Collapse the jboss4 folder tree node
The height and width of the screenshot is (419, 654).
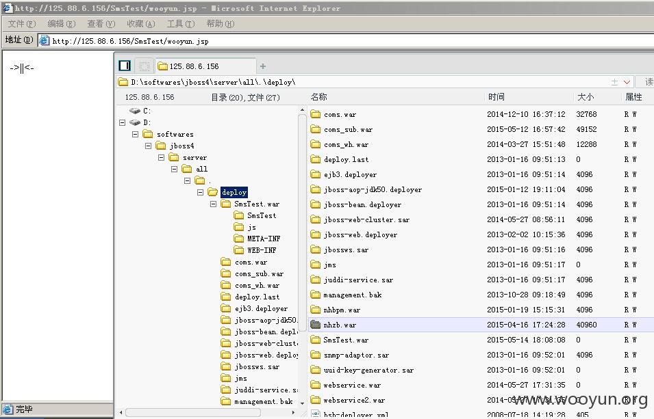pos(148,146)
